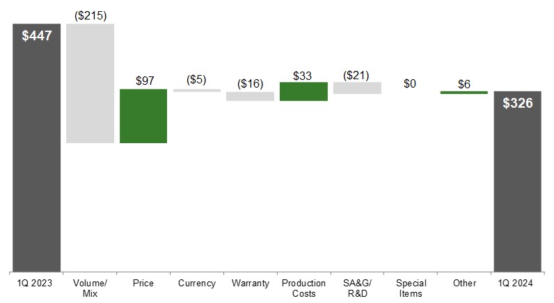The width and height of the screenshot is (554, 303).
Task: Click the Special Items axis label
Action: [411, 288]
